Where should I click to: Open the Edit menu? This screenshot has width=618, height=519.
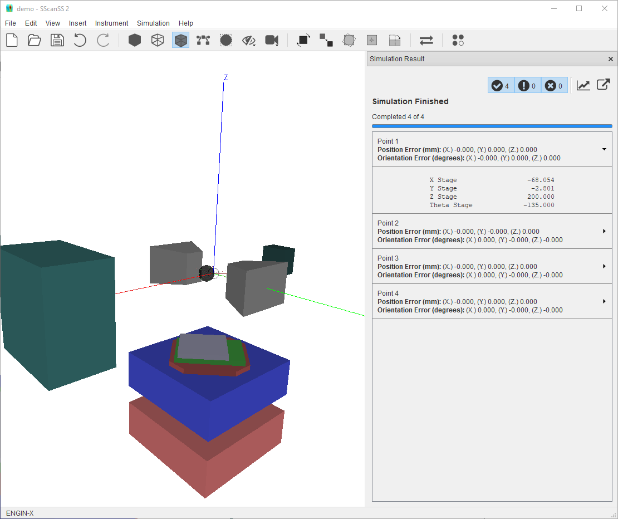pos(31,23)
